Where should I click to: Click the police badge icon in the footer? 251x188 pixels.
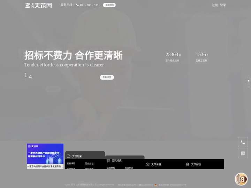pos(155,185)
